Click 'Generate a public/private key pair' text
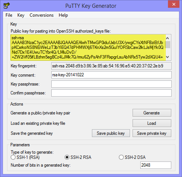This screenshot has width=182, height=177. click(40, 113)
